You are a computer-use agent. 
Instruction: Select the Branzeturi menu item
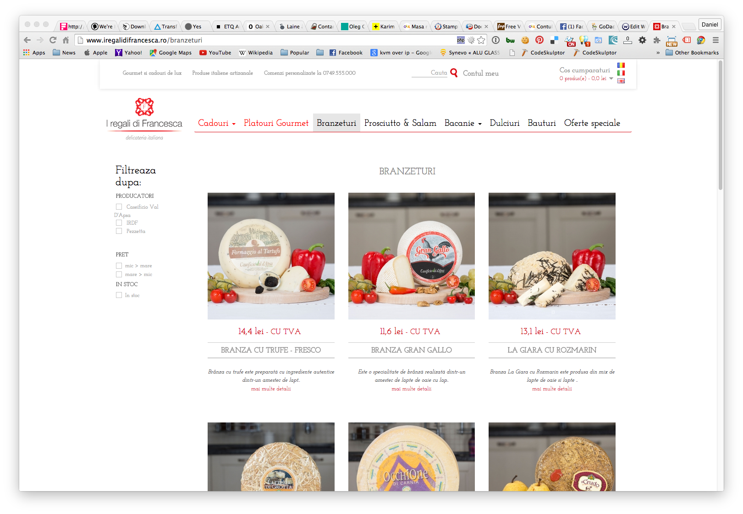pos(336,123)
